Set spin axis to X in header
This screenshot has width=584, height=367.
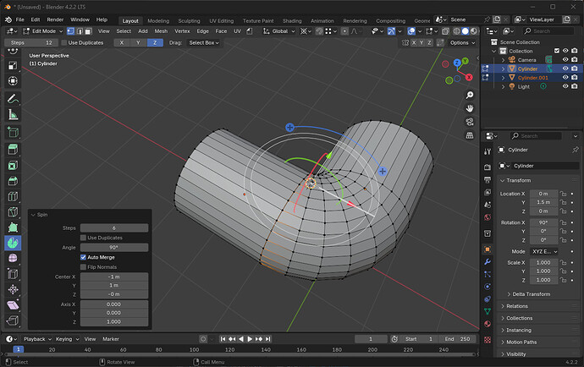121,43
